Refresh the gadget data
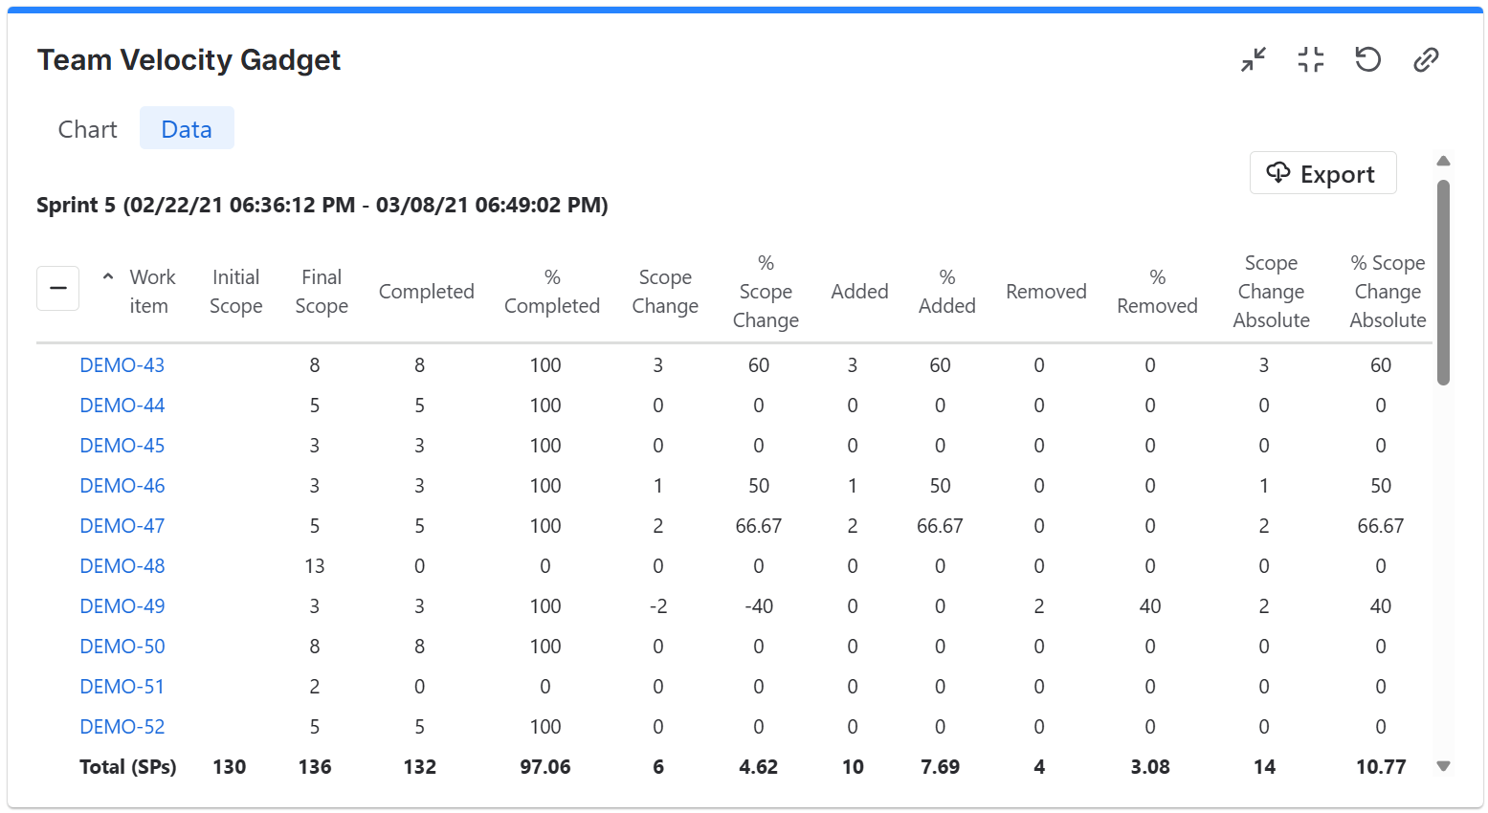The width and height of the screenshot is (1488, 813). click(1367, 59)
